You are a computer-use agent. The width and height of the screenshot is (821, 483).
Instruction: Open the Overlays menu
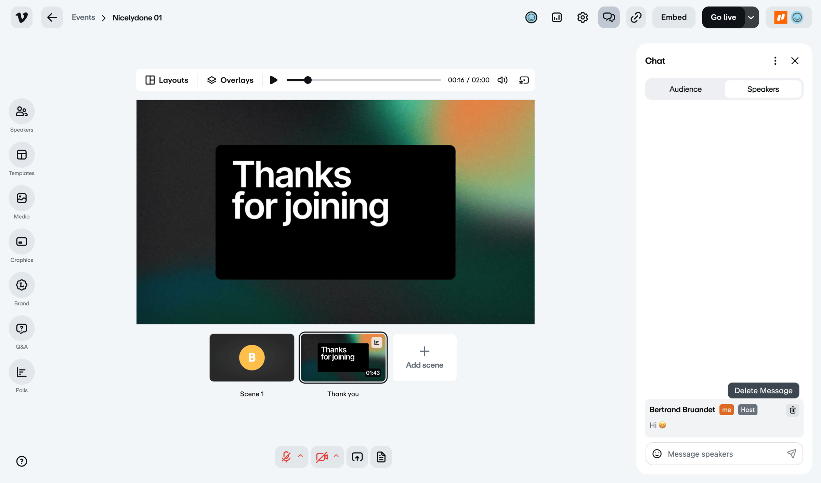click(230, 80)
